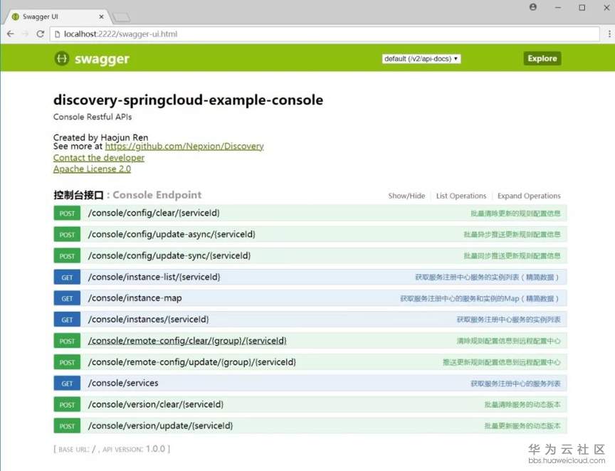615x471 pixels.
Task: Click GET badge for instance-list
Action: click(67, 277)
